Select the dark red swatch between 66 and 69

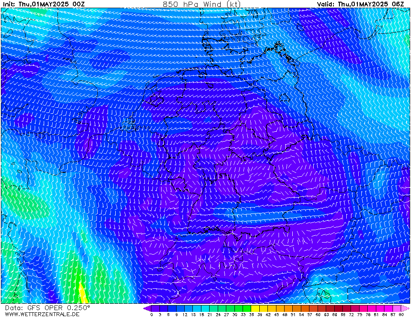point(339,308)
